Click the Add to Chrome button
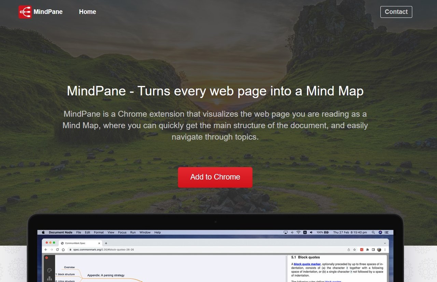 tap(215, 177)
